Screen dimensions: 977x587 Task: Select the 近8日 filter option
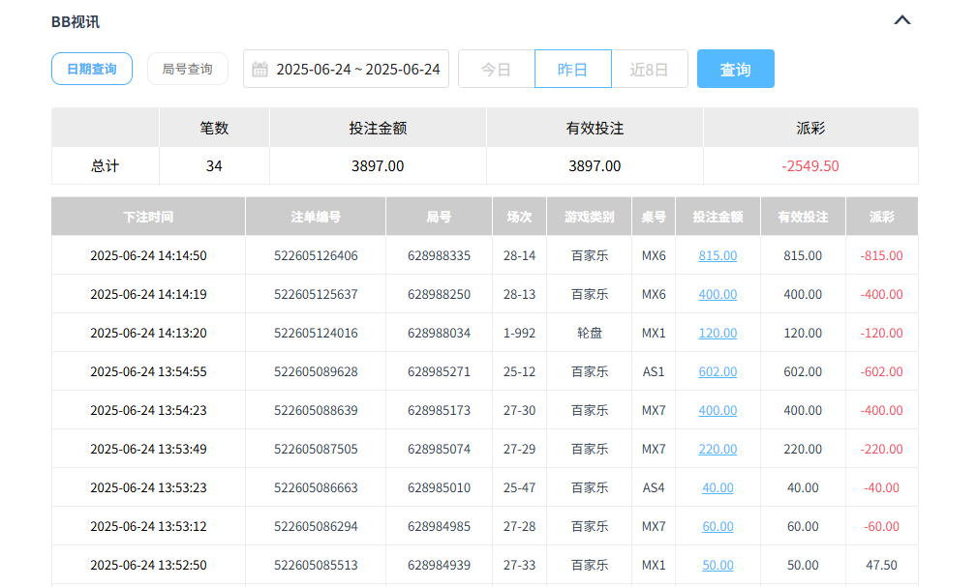pyautogui.click(x=649, y=69)
